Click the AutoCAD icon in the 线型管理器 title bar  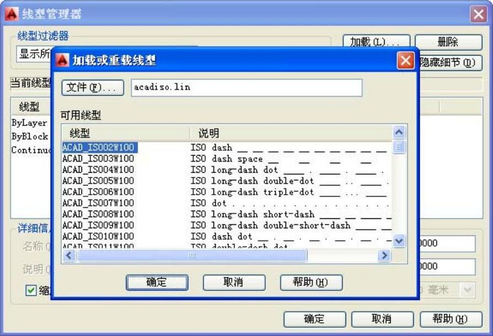point(12,14)
